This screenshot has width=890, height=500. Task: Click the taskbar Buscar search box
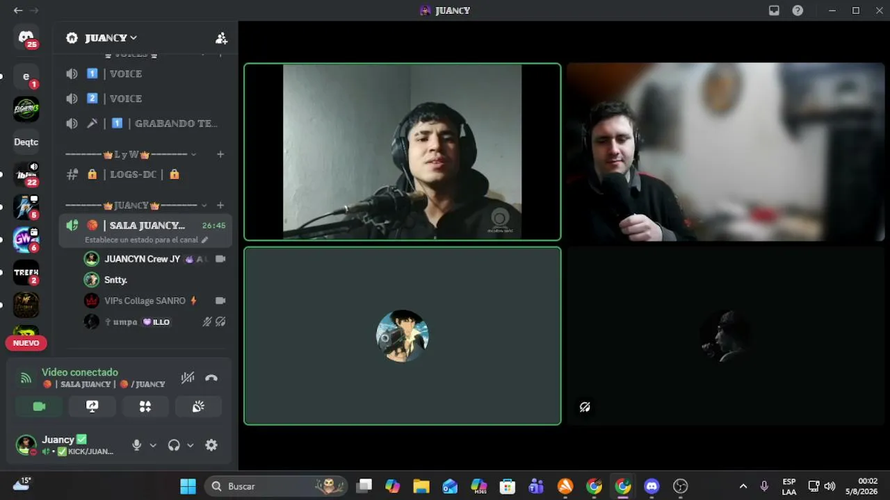277,486
